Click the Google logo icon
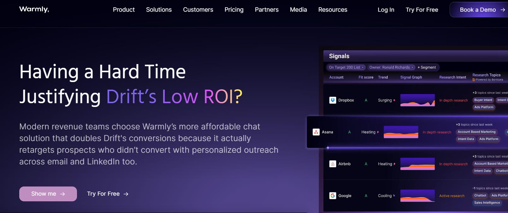Image resolution: width=508 pixels, height=213 pixels. point(333,196)
